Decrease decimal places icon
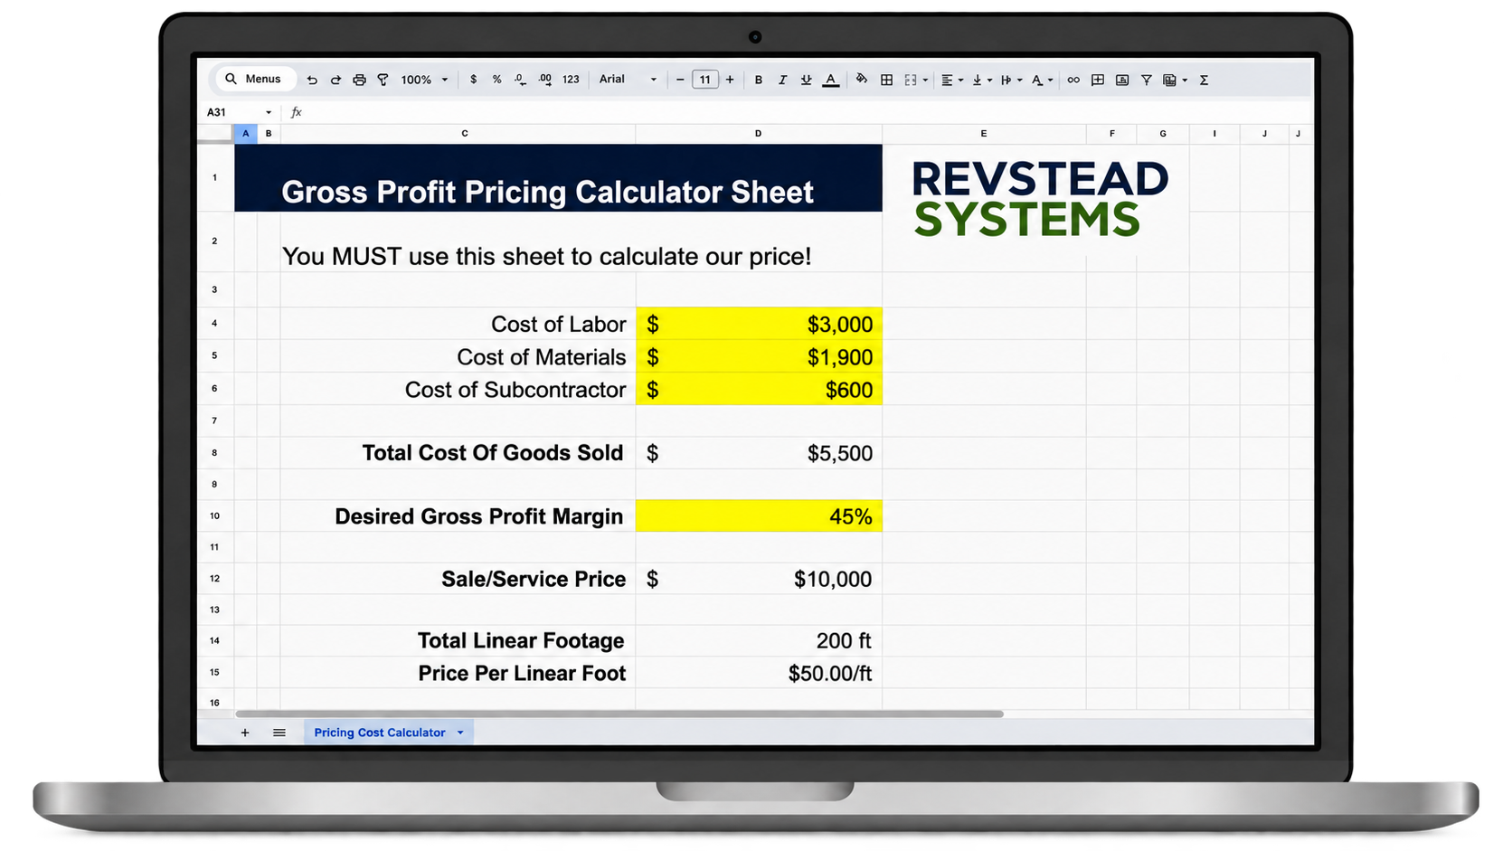 (520, 80)
